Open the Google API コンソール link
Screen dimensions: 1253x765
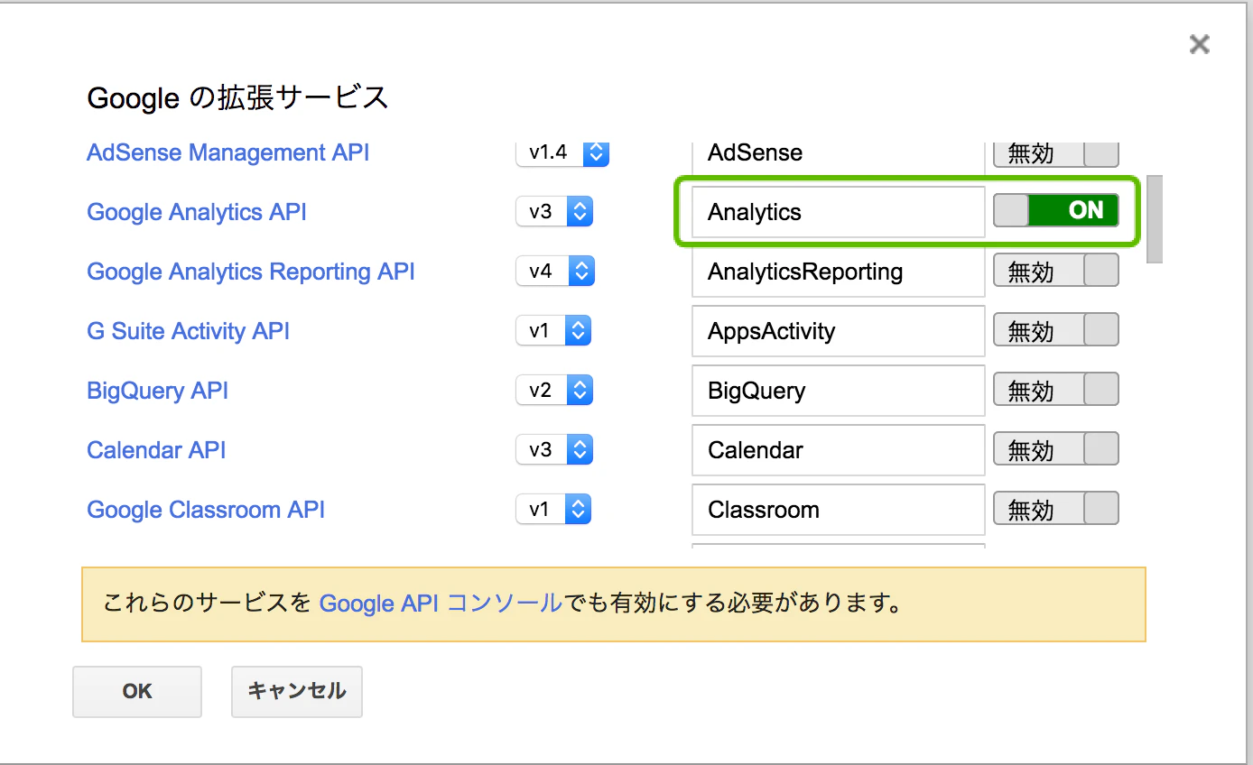[441, 603]
